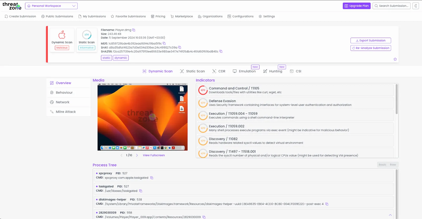Viewport: 422px width, 219px height.
Task: Open the Dynamic Scan result card
Action: (x=62, y=40)
